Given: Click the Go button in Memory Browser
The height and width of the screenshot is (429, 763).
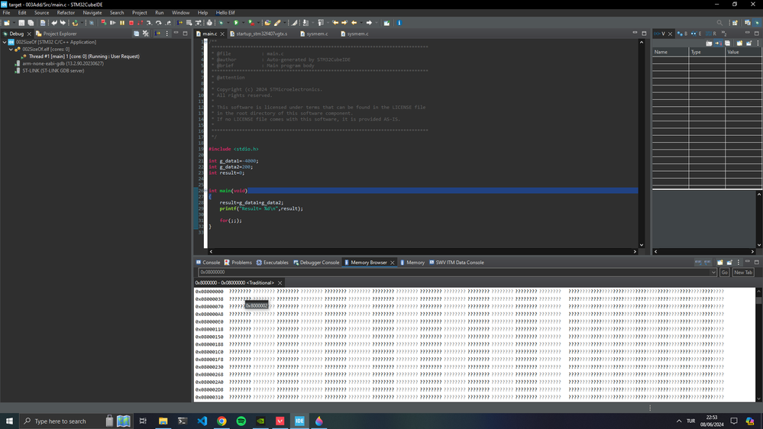Looking at the screenshot, I should (724, 273).
